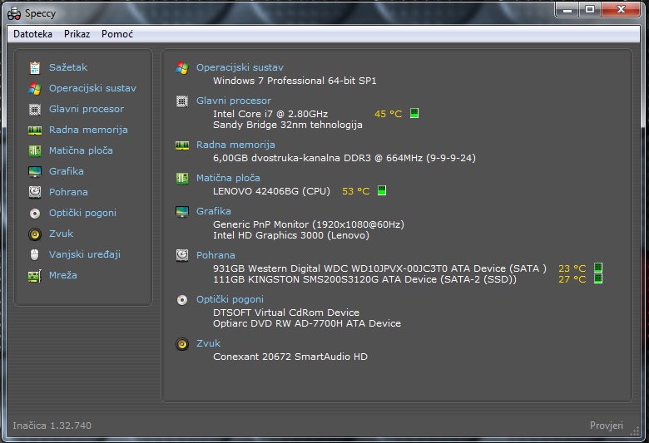Click the CPU icon in summary panel
This screenshot has height=443, width=649.
point(182,101)
